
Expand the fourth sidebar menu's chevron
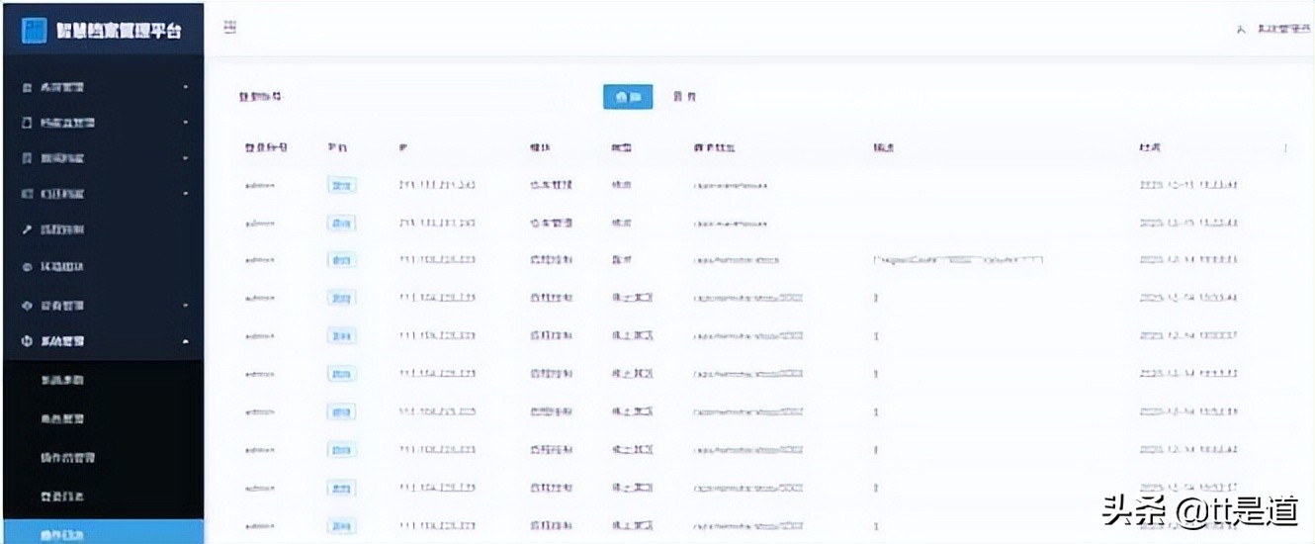186,193
